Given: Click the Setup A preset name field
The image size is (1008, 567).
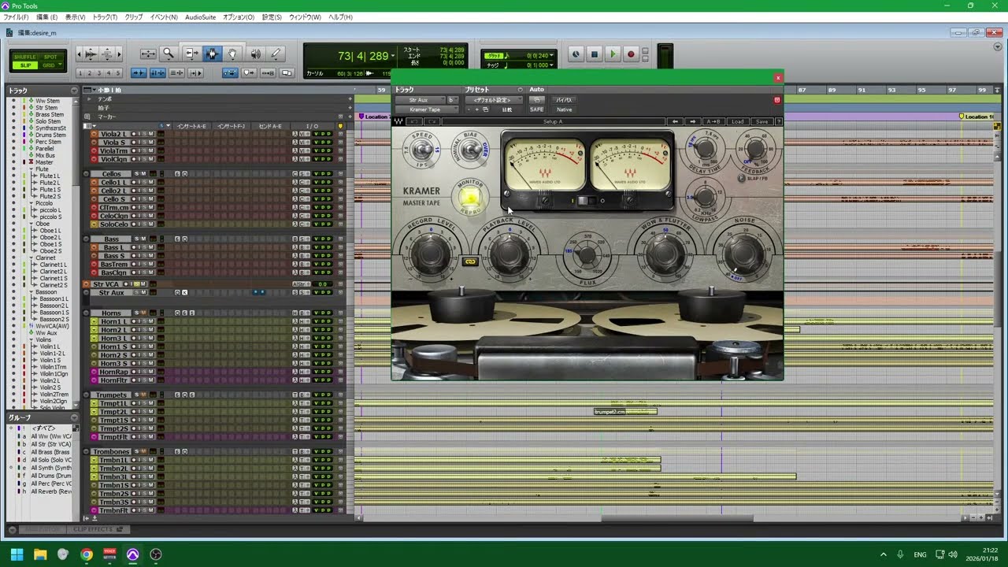Looking at the screenshot, I should click(553, 121).
